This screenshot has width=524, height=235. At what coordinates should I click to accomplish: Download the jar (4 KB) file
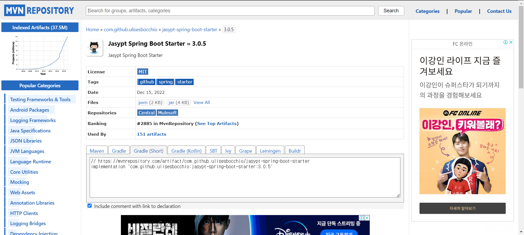(179, 102)
